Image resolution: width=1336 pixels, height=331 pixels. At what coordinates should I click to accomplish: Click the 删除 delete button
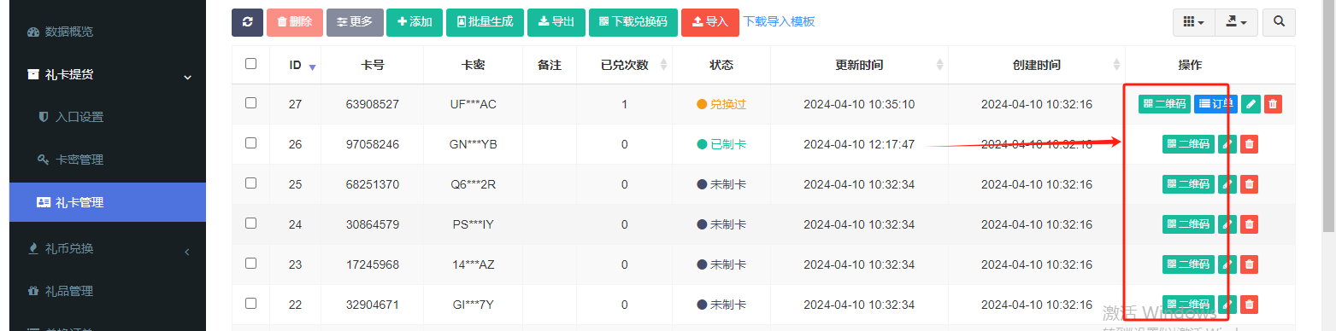(x=295, y=22)
